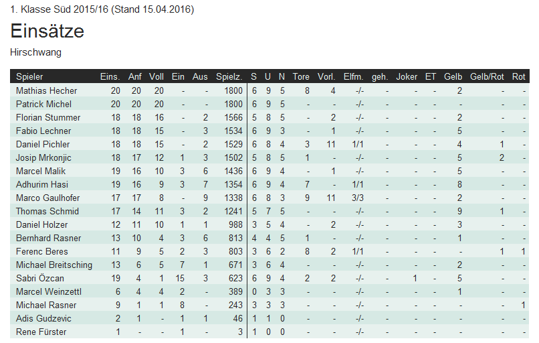Sort by the Tore column header
The width and height of the screenshot is (539, 343).
301,76
